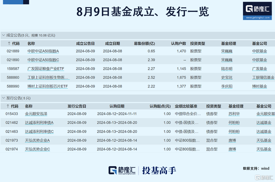This screenshot has width=275, height=182.
Task: Click the 发行公告日 column header
Action: [x=77, y=106]
